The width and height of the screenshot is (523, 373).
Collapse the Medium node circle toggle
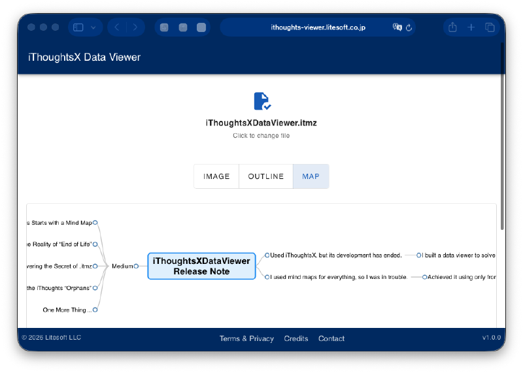136,266
